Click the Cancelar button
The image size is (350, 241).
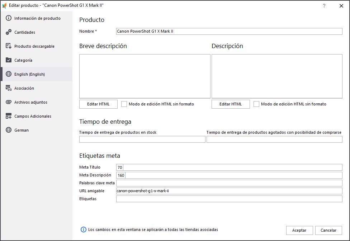(328, 230)
